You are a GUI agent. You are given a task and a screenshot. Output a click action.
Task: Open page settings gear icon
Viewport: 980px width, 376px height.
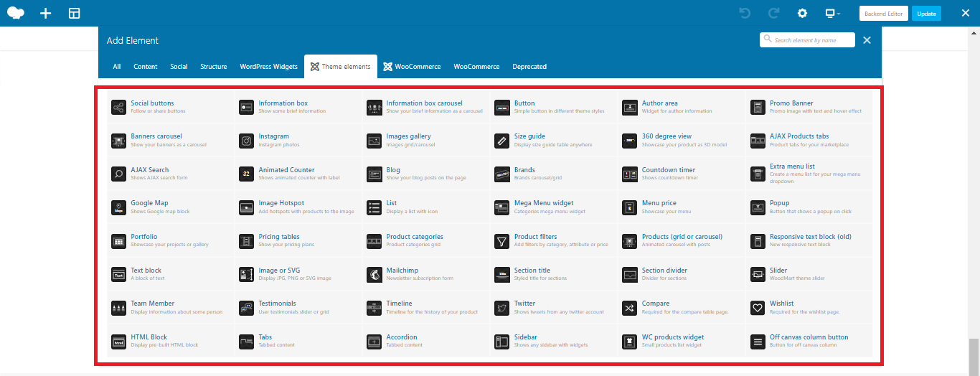click(x=803, y=13)
